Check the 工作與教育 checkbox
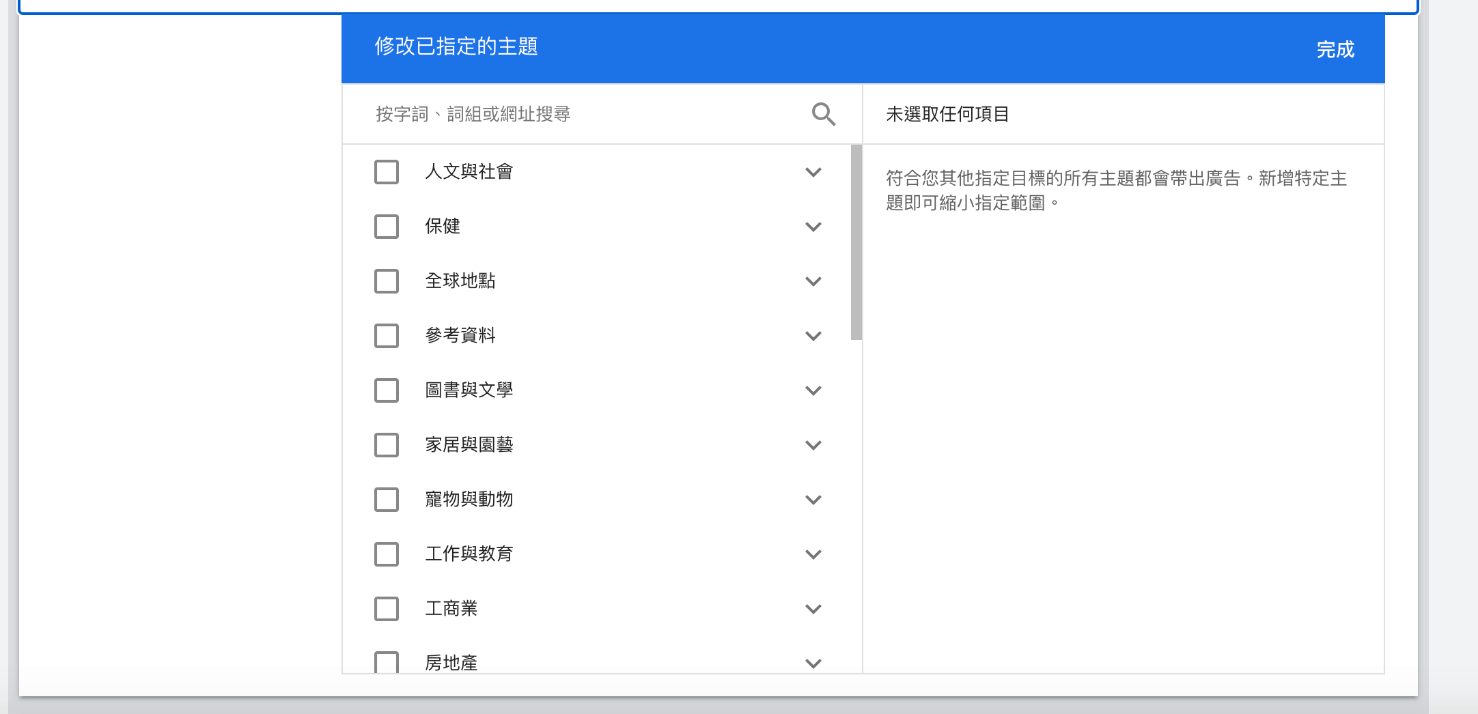The height and width of the screenshot is (714, 1478). (387, 554)
